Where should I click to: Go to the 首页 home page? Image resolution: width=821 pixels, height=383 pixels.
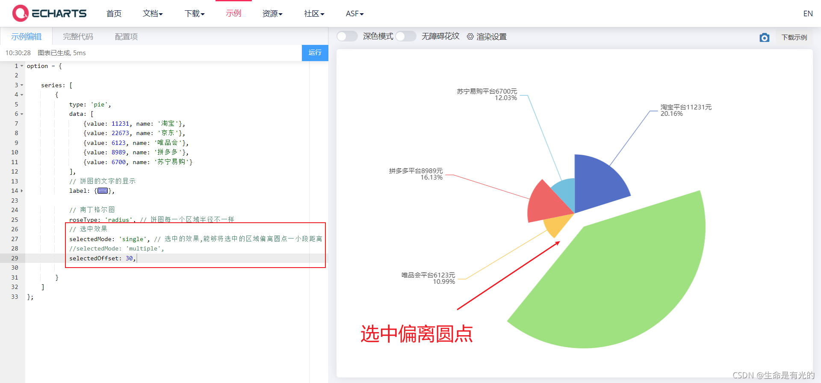pos(114,14)
